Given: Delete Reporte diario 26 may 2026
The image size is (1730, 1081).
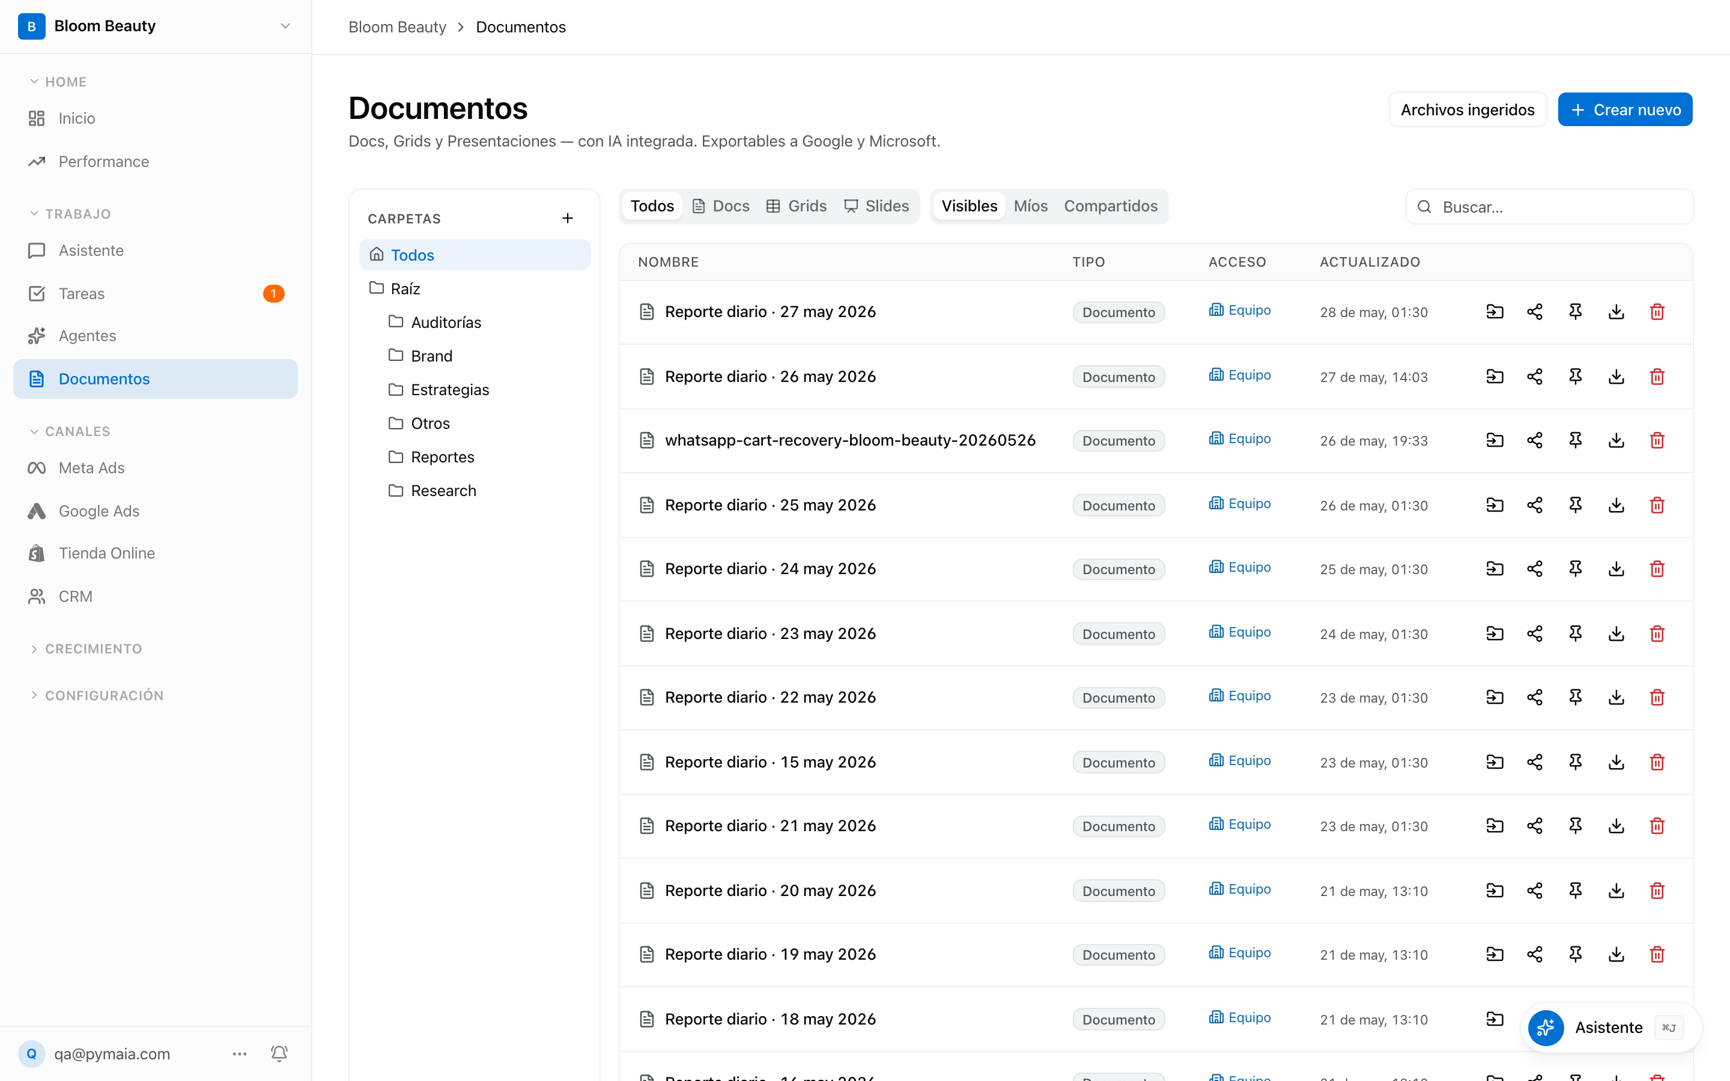Looking at the screenshot, I should pyautogui.click(x=1656, y=377).
